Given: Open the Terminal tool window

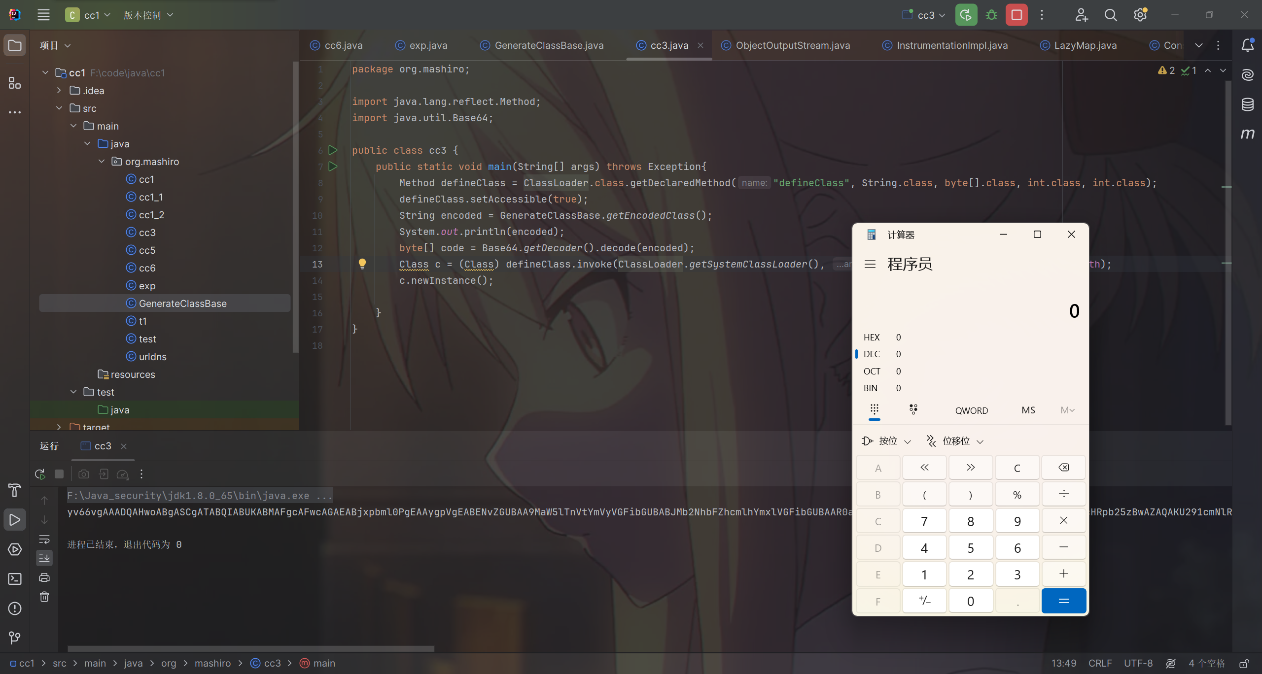Looking at the screenshot, I should point(15,579).
